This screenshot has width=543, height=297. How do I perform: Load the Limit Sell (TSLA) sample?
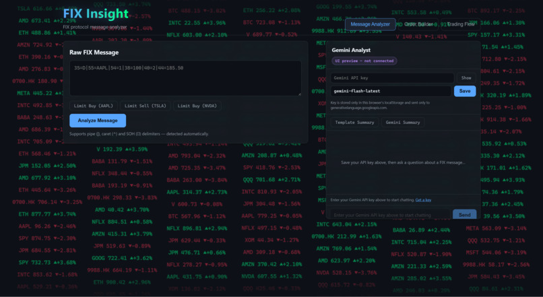pos(145,106)
